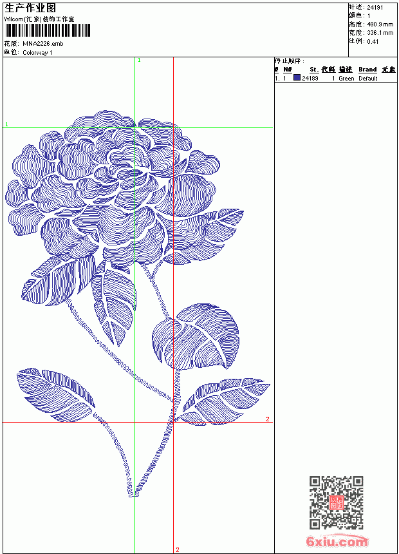Click the blue thread color swatch

click(297, 77)
